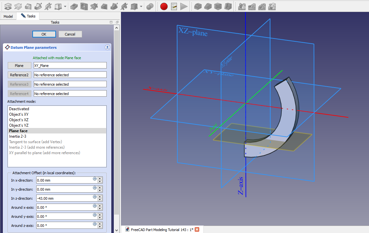Screen dimensions: 369x233
Task: Open subtractive primitive dropdown arrow
Action: pos(141,6)
